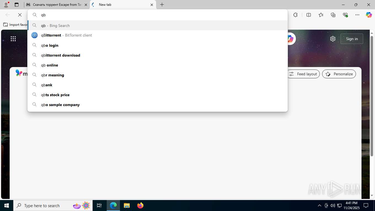This screenshot has width=375, height=211.
Task: Choose the qb - Bing Search suggestion
Action: (x=157, y=26)
